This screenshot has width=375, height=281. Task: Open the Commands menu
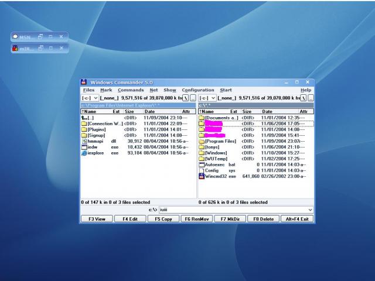point(131,90)
